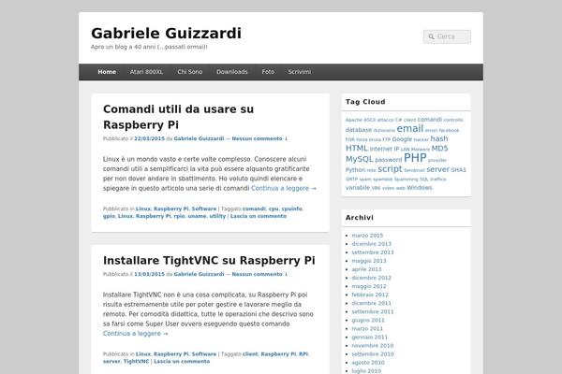
Task: Open the agosto 2010 archive
Action: pos(368,363)
